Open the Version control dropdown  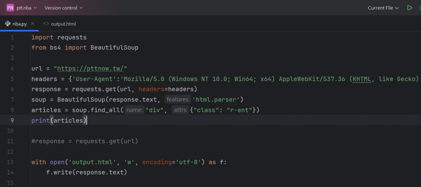tap(64, 8)
